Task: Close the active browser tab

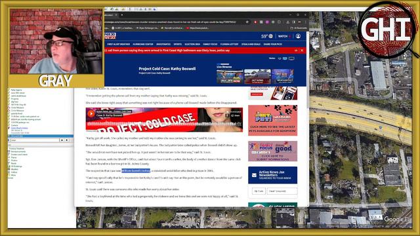Action: pyautogui.click(x=116, y=15)
